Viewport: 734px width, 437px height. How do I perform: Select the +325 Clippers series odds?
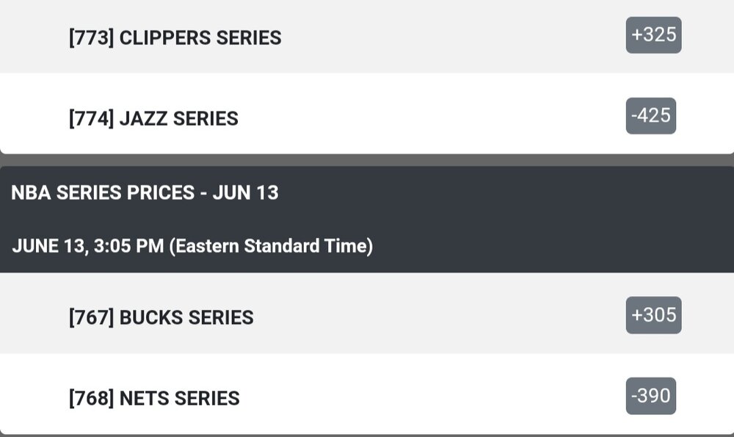tap(653, 35)
